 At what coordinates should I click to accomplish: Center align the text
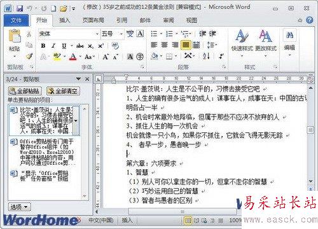point(165,45)
